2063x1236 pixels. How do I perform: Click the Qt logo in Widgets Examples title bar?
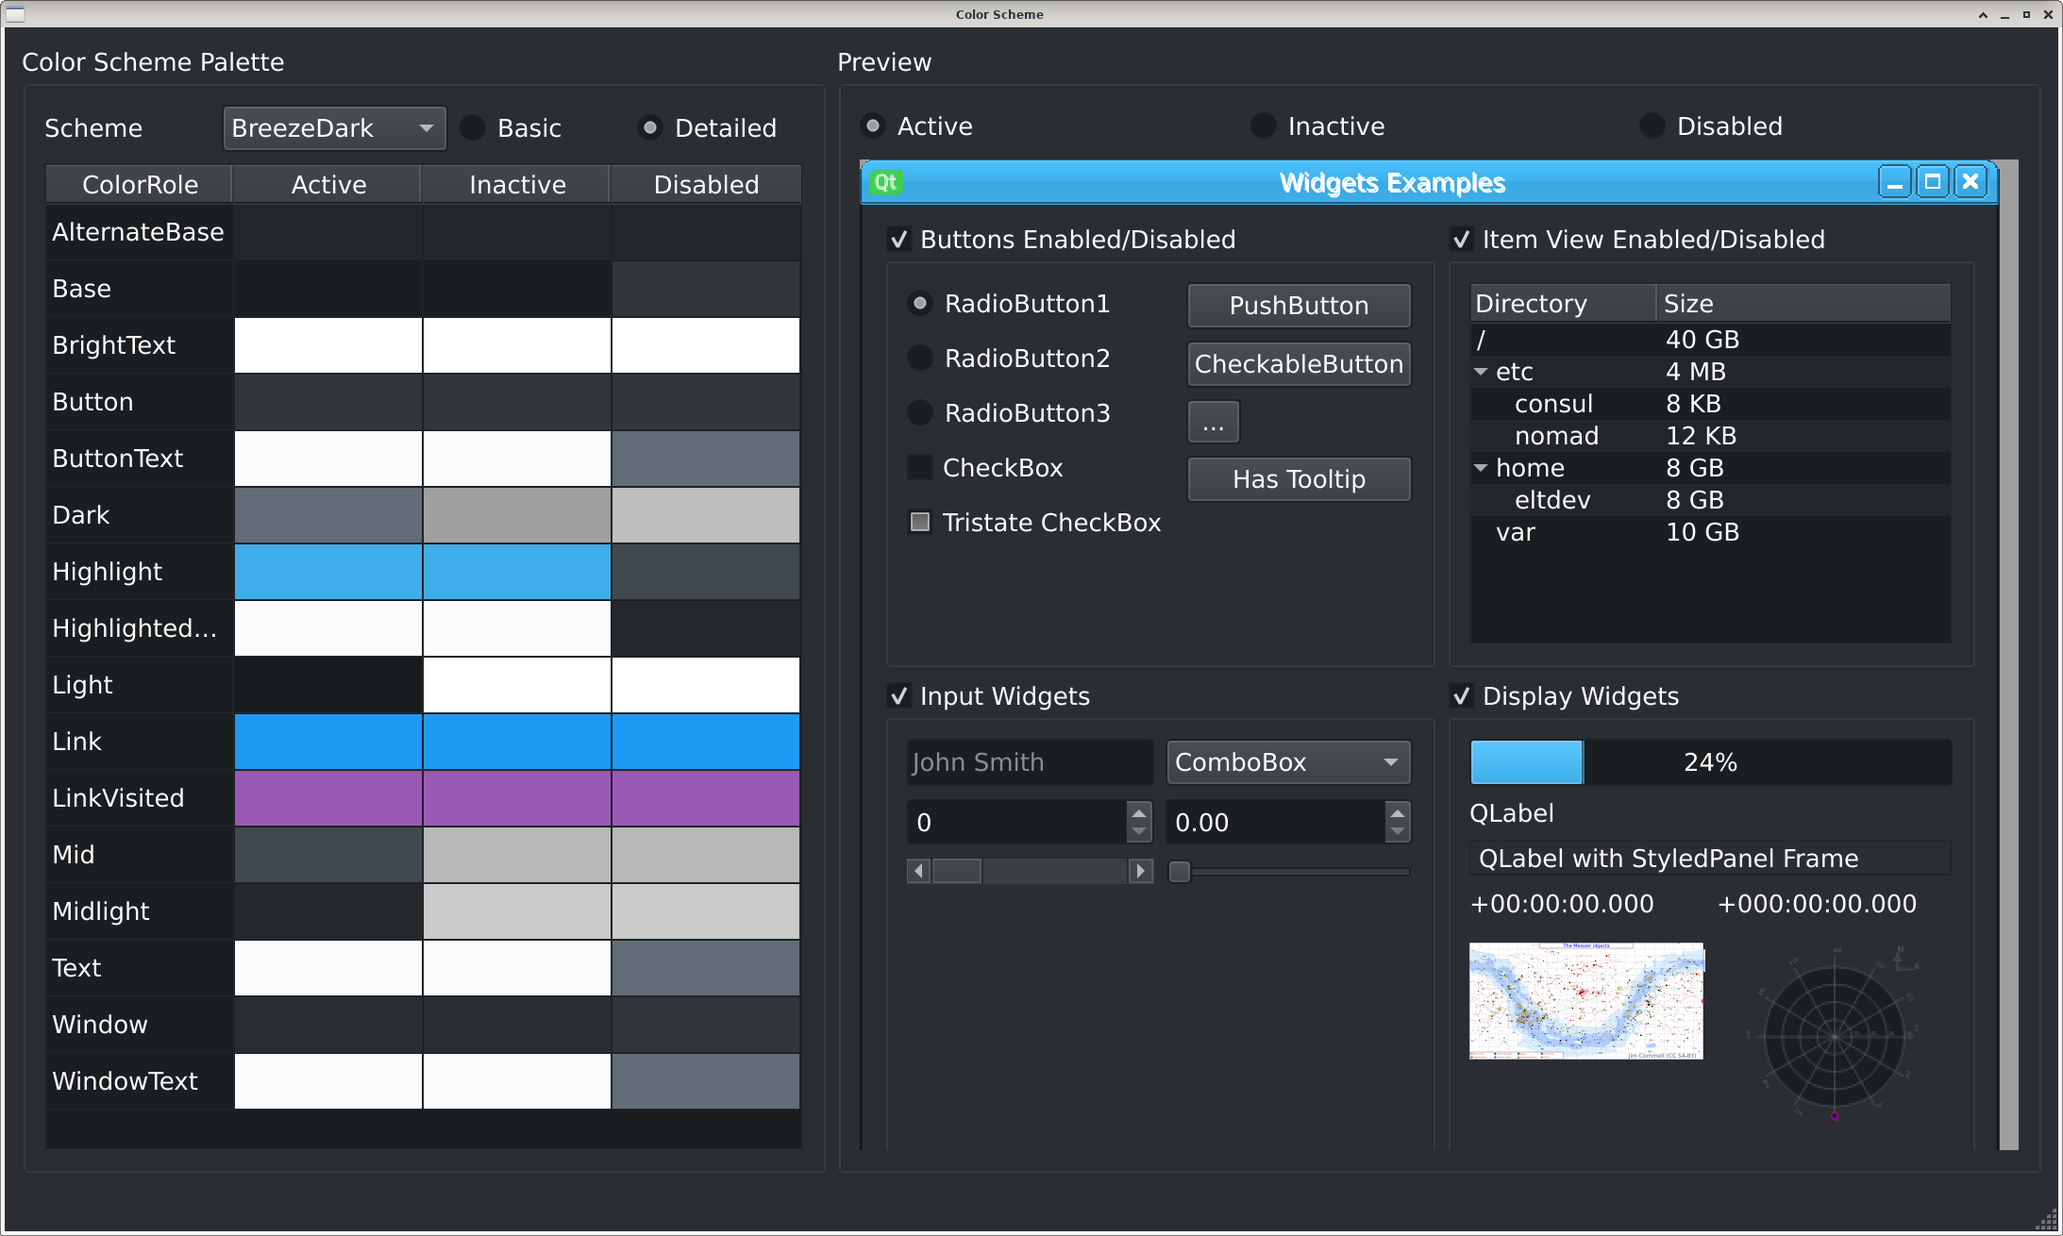tap(884, 181)
